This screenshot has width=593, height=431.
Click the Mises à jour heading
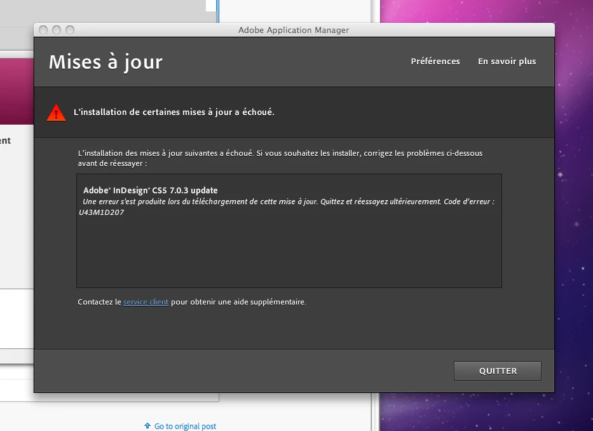coord(106,62)
